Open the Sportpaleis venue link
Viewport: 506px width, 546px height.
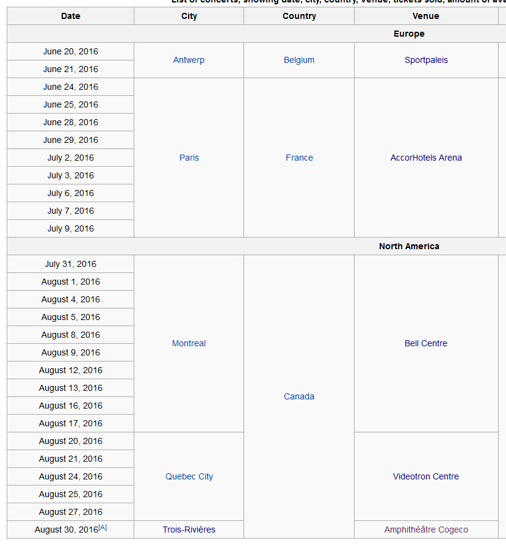pos(426,60)
